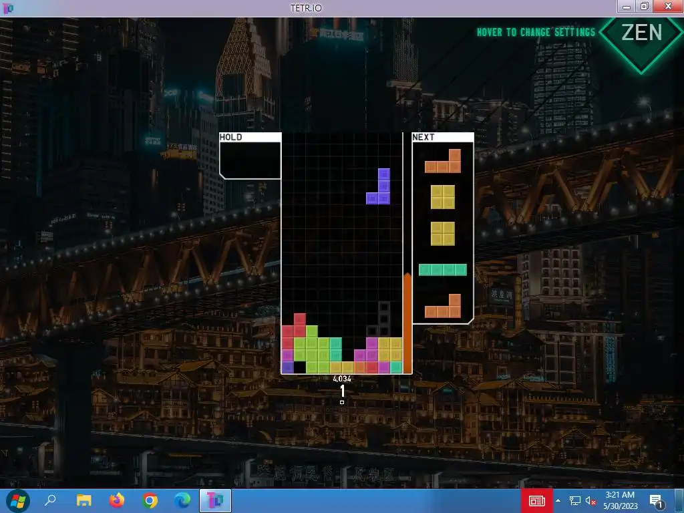
Task: Click the network icon in the system tray
Action: tap(575, 501)
